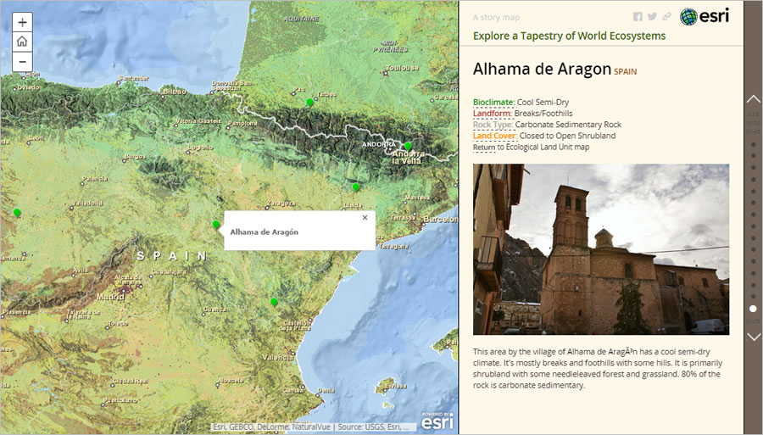Click green marker west of Valladolid

click(x=17, y=213)
